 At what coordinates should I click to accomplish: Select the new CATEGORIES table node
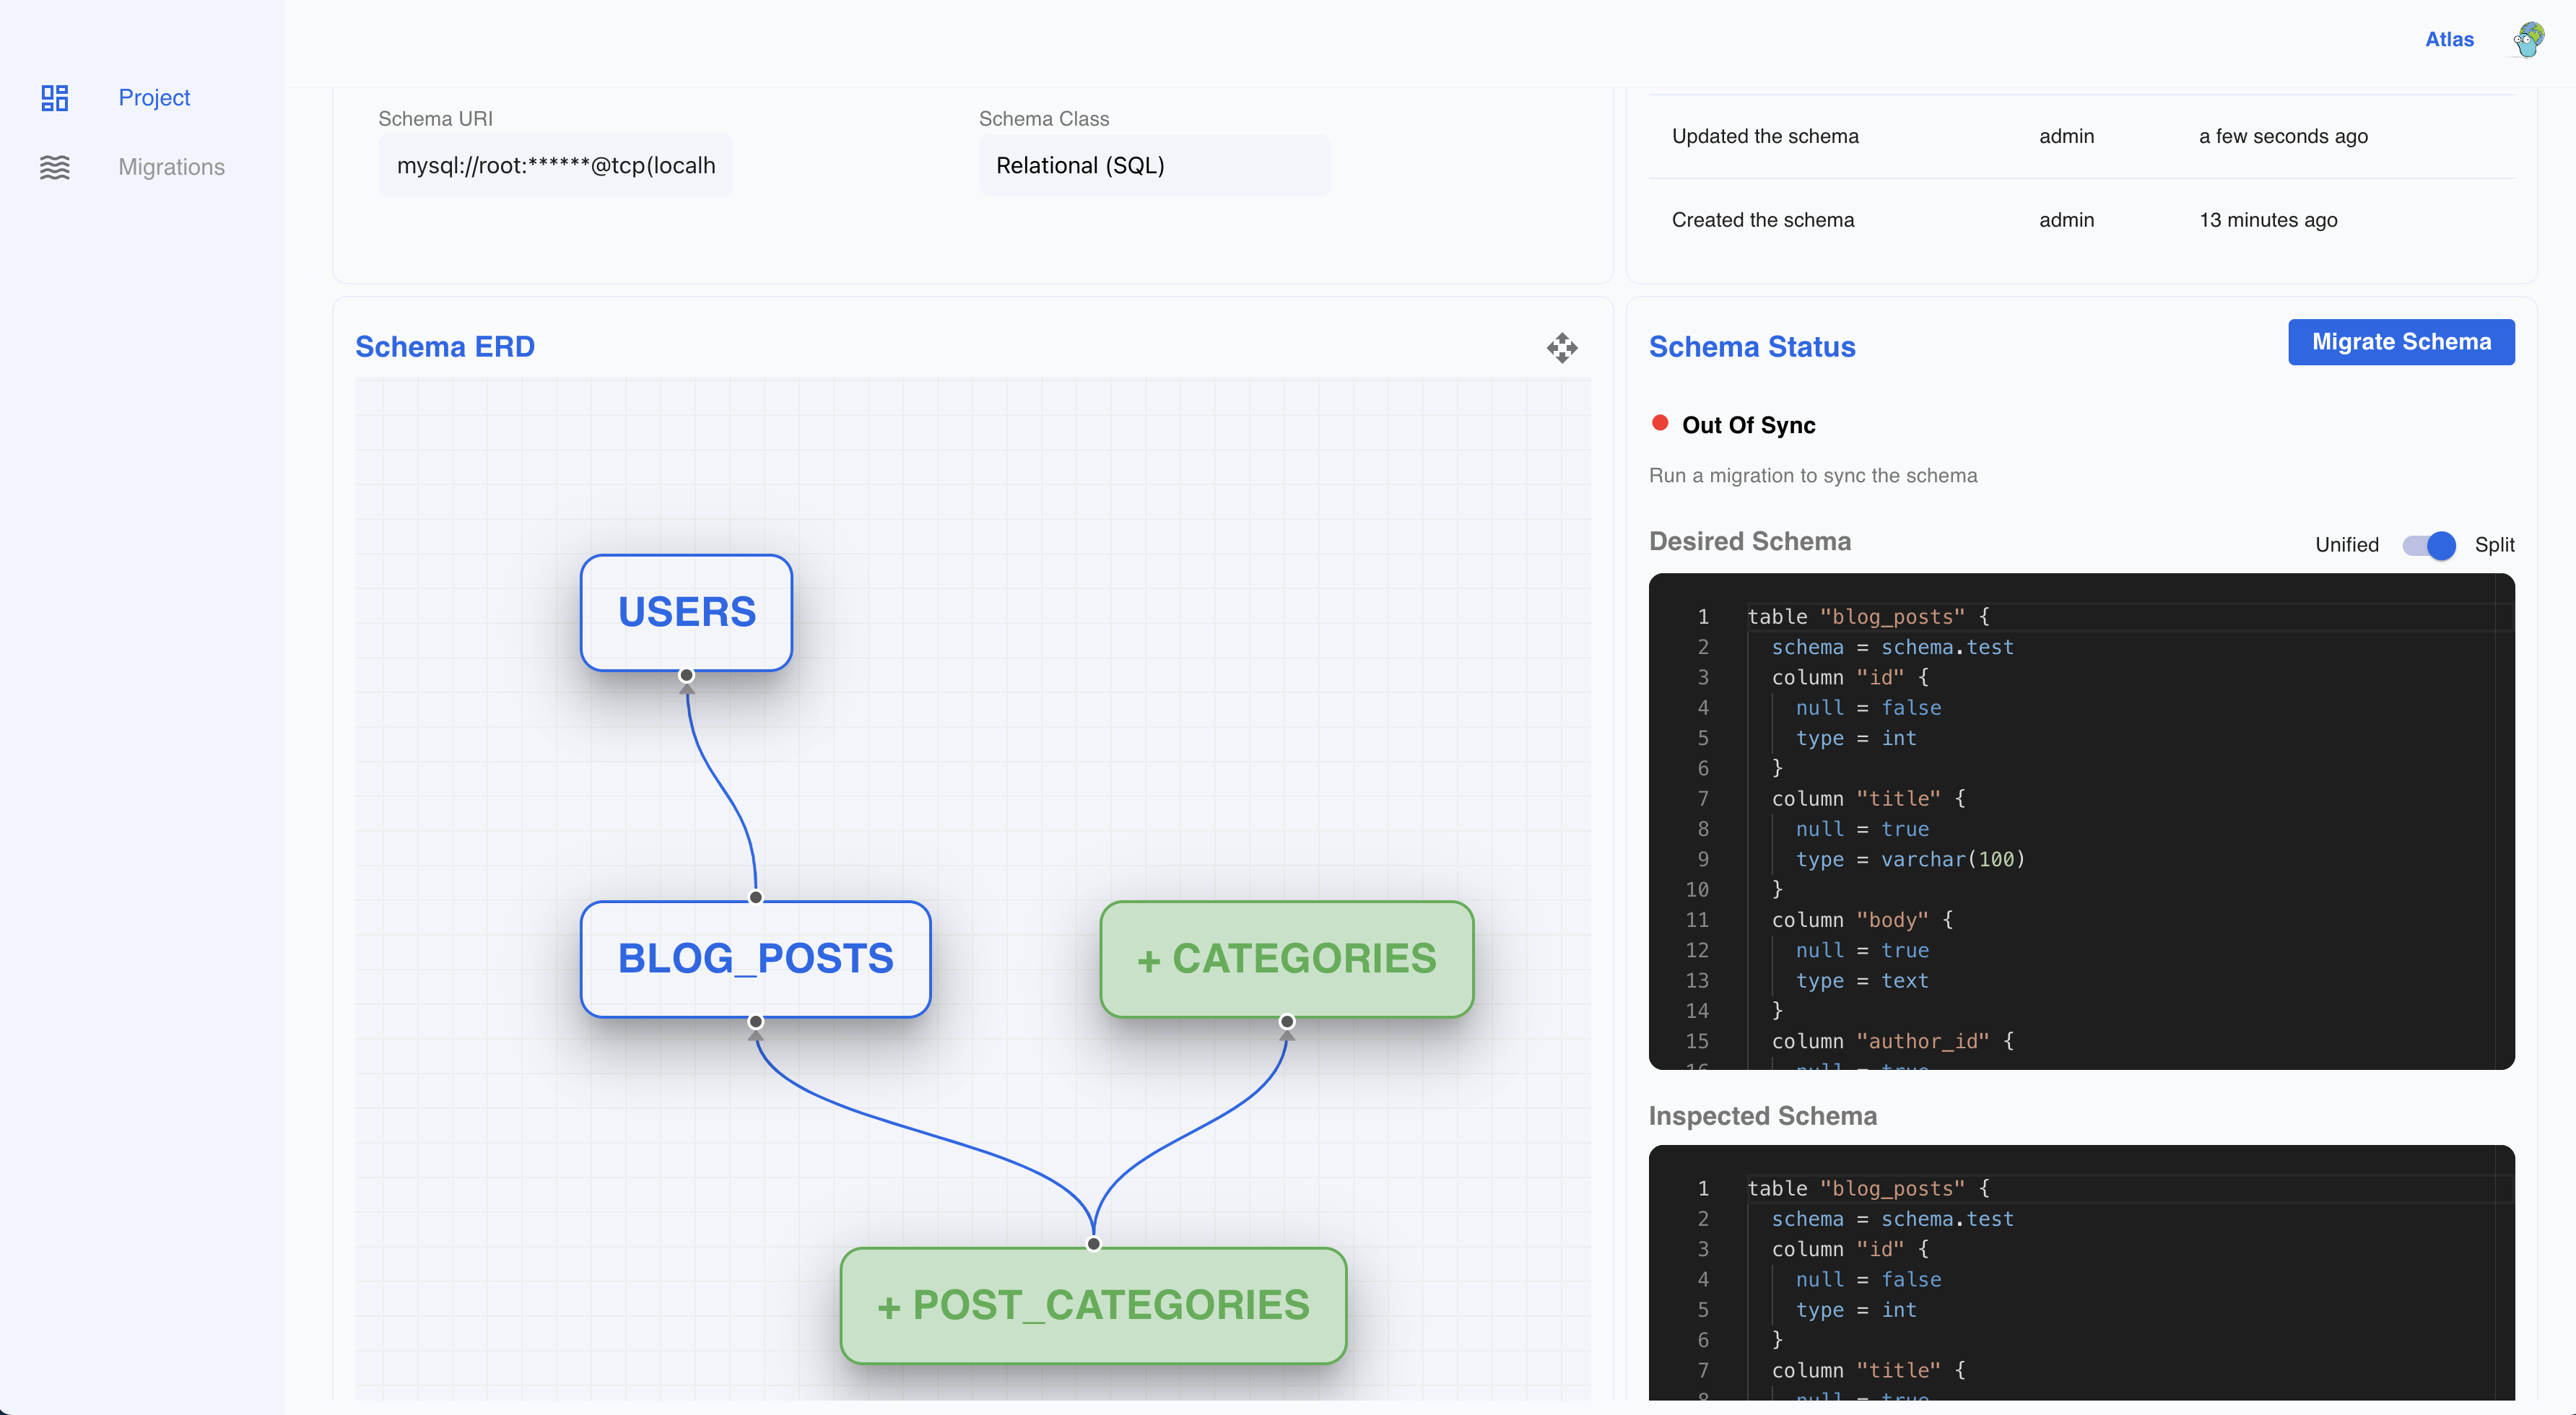pyautogui.click(x=1286, y=959)
